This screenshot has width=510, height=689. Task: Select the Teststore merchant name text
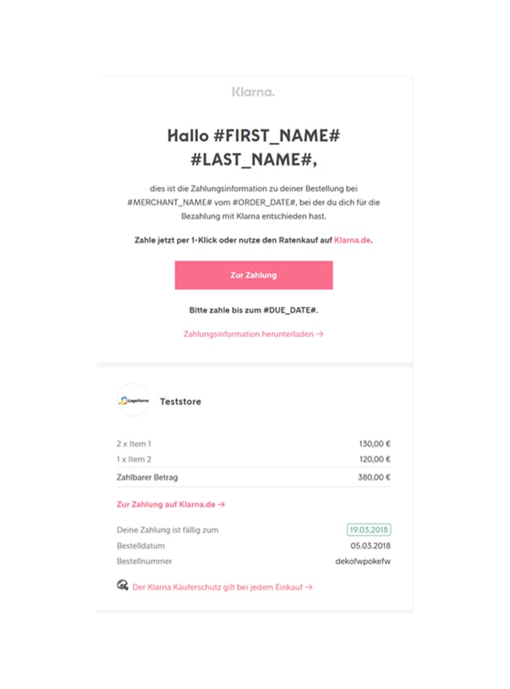[x=179, y=402]
